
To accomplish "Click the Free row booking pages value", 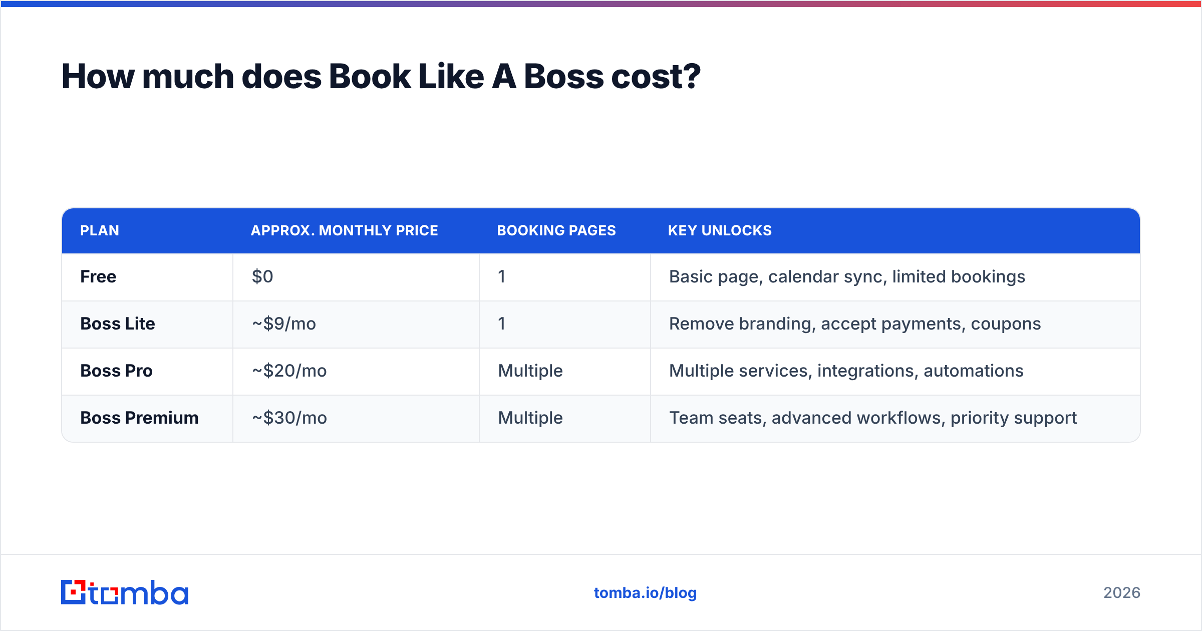I will 502,276.
